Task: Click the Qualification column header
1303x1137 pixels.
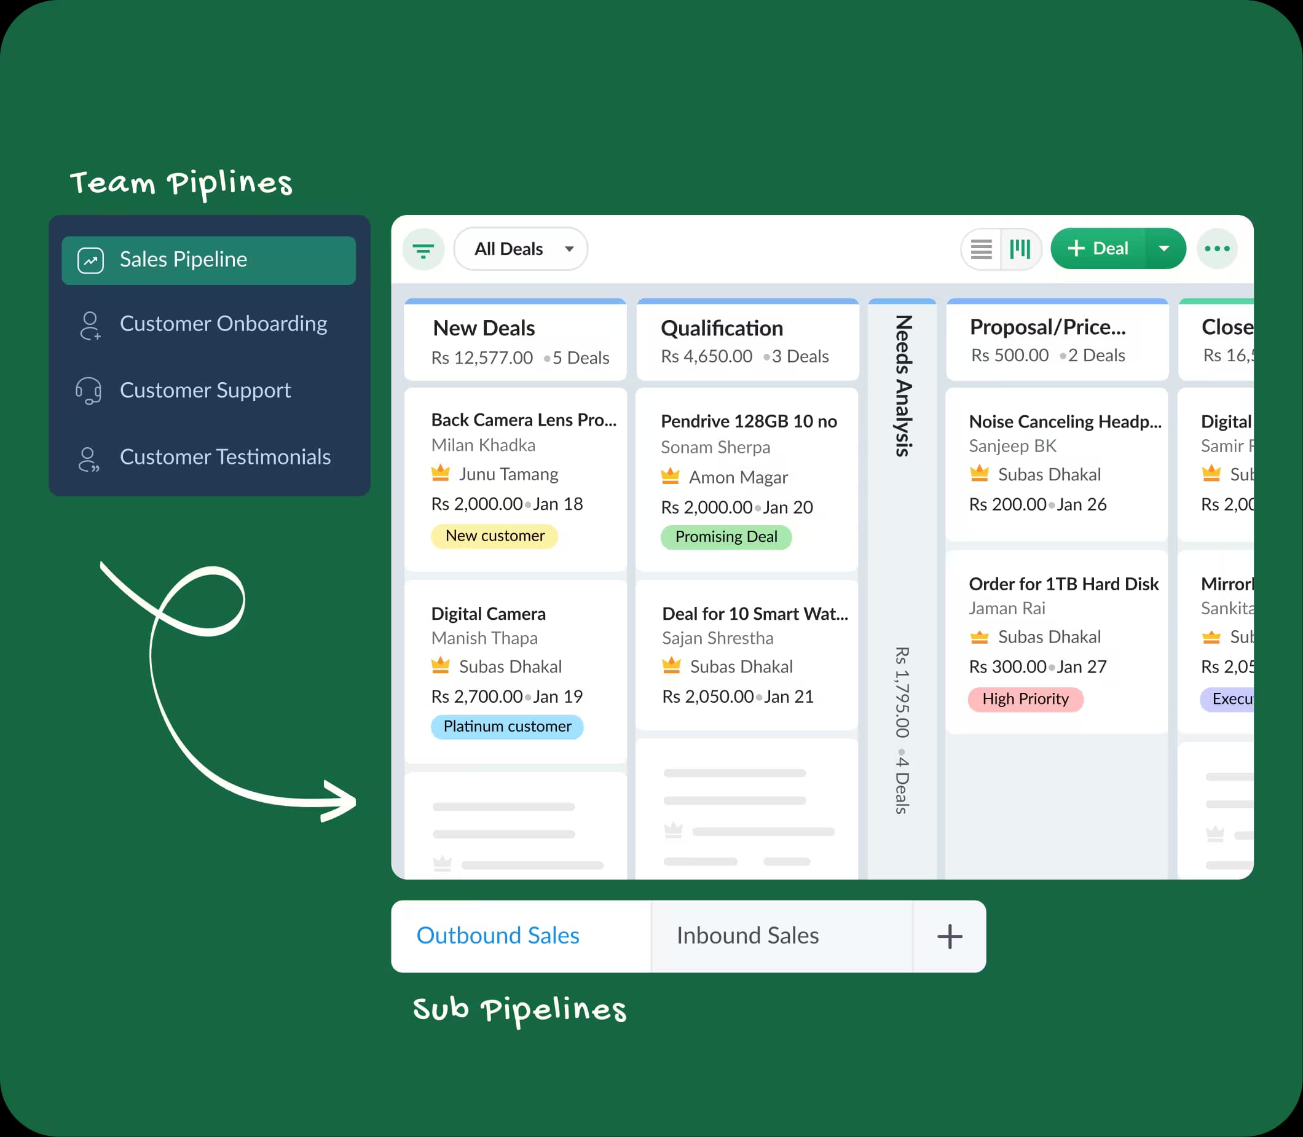Action: (747, 340)
